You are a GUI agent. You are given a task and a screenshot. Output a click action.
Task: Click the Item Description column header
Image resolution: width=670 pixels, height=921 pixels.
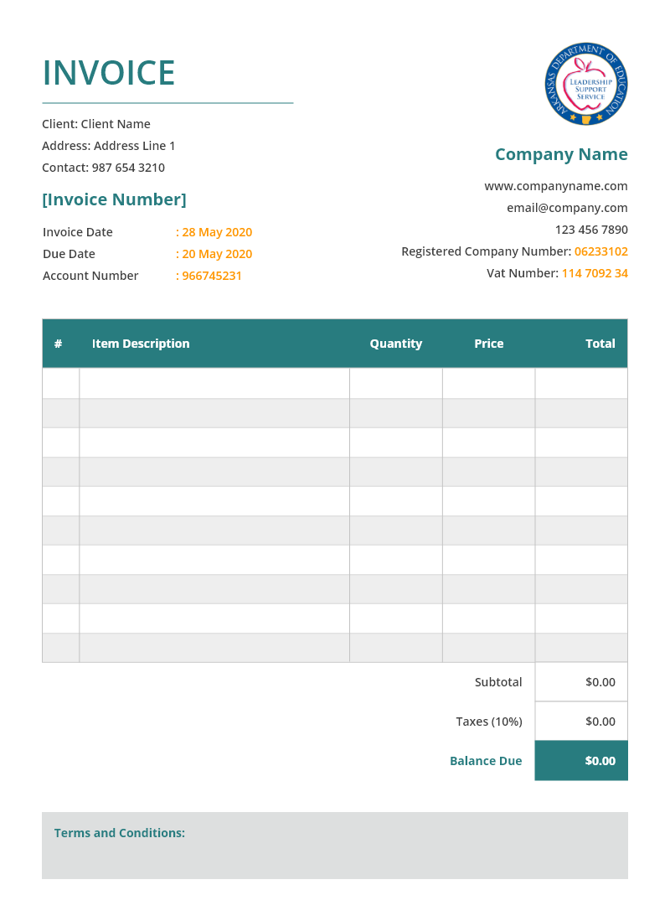click(x=141, y=344)
